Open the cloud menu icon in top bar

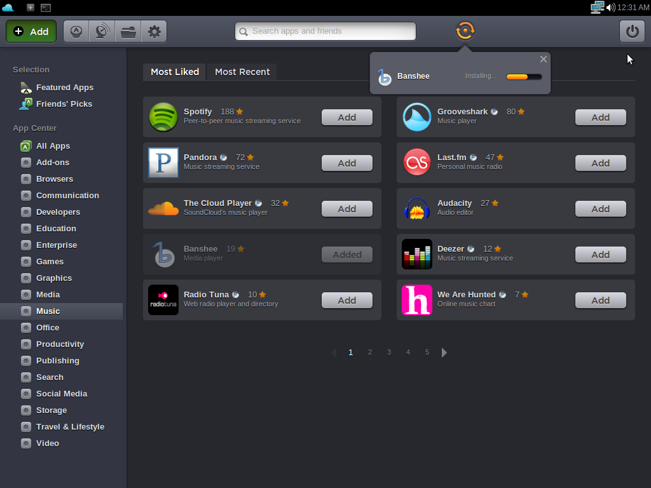pos(8,8)
